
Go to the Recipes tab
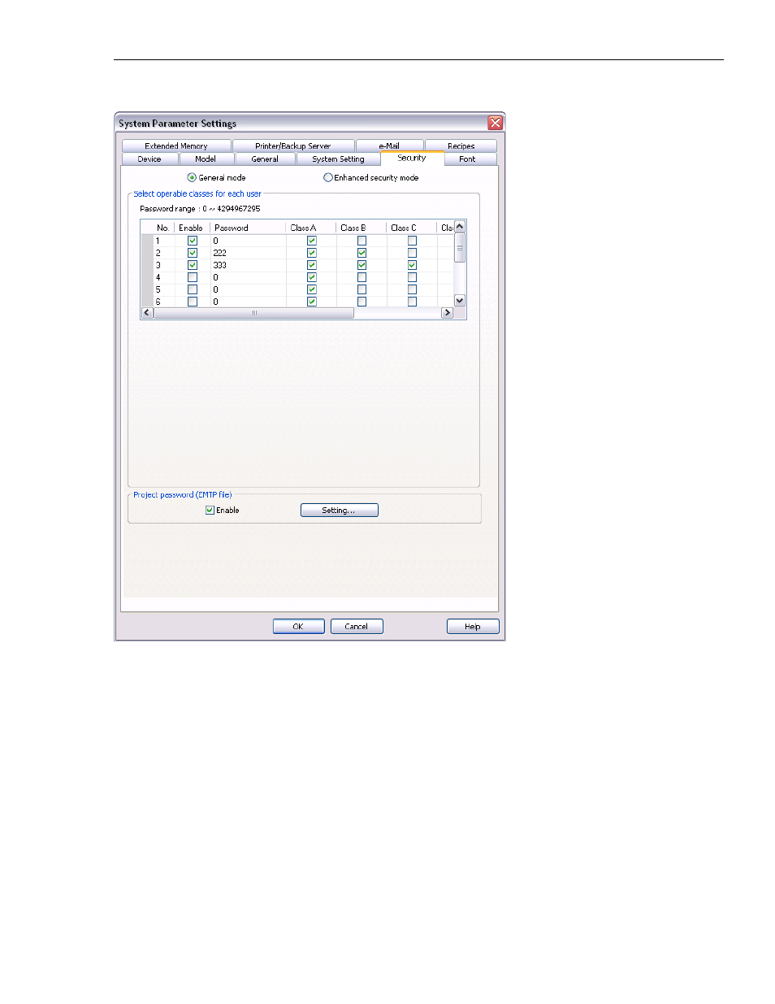click(461, 146)
